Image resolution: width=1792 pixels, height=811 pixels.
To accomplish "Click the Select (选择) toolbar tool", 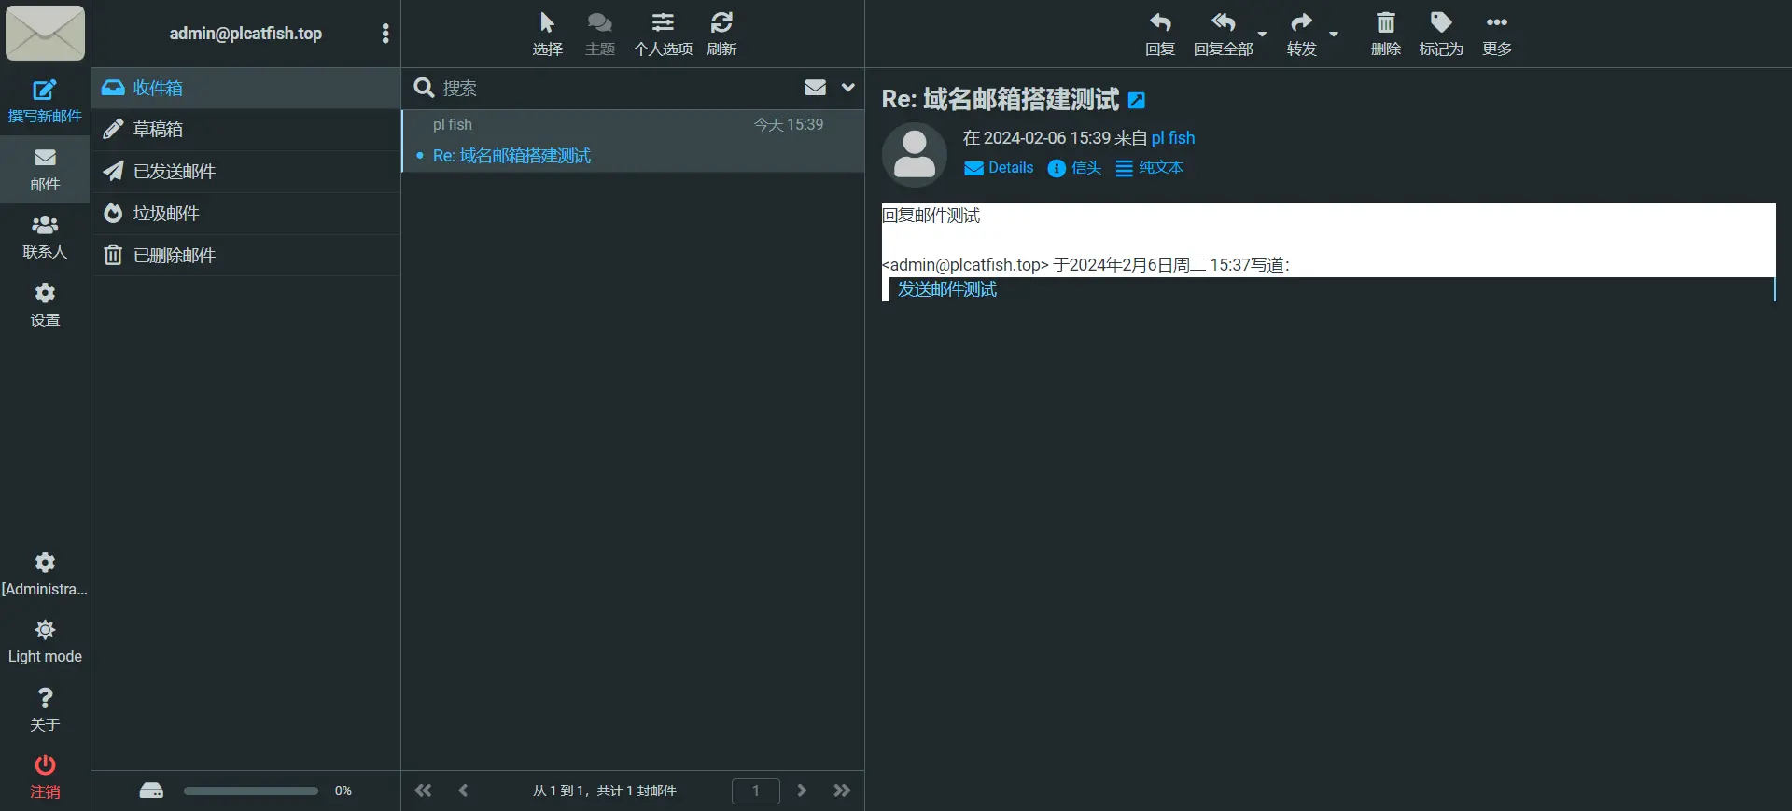I will pyautogui.click(x=547, y=35).
